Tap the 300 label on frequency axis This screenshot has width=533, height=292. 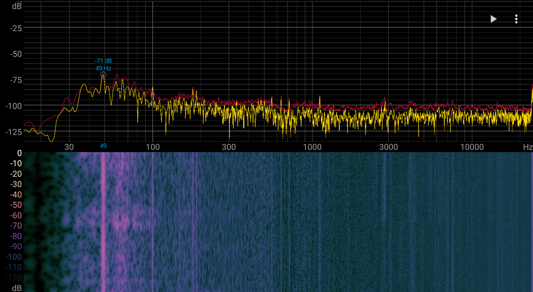tap(229, 147)
